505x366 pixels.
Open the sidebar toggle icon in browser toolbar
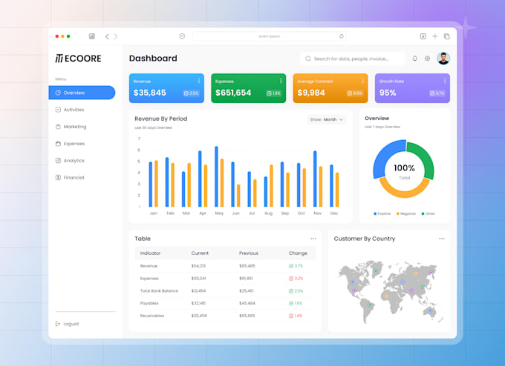tap(92, 36)
